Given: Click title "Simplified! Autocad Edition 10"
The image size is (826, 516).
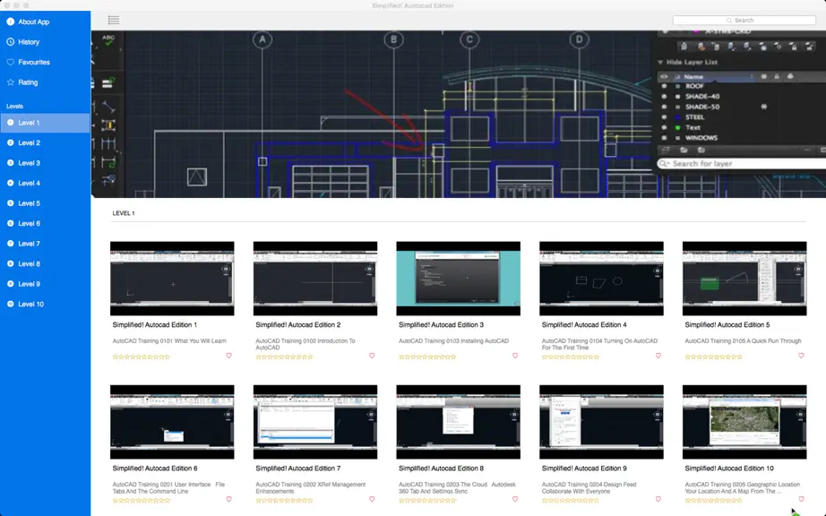Looking at the screenshot, I should [729, 469].
